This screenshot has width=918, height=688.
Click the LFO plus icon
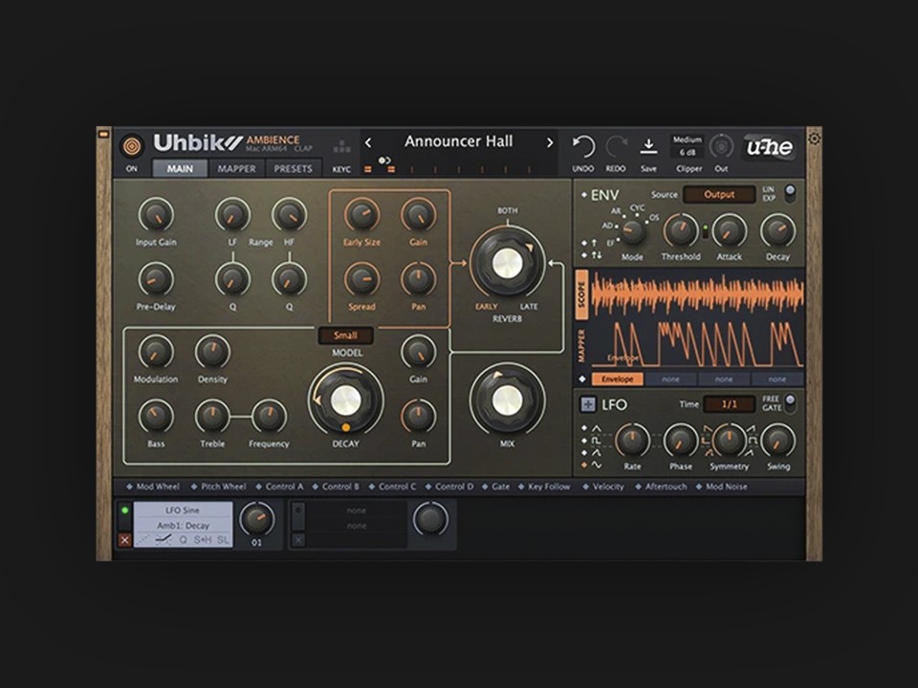587,404
